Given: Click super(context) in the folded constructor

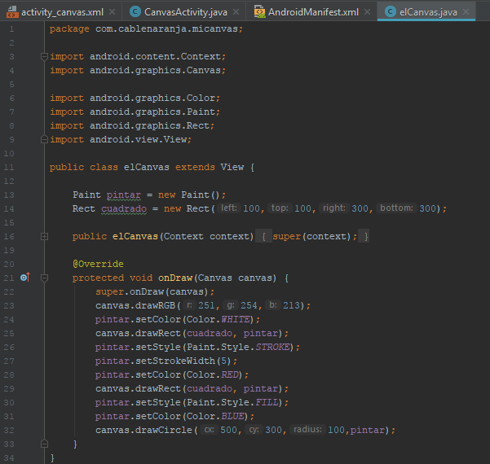Looking at the screenshot, I should coord(311,237).
